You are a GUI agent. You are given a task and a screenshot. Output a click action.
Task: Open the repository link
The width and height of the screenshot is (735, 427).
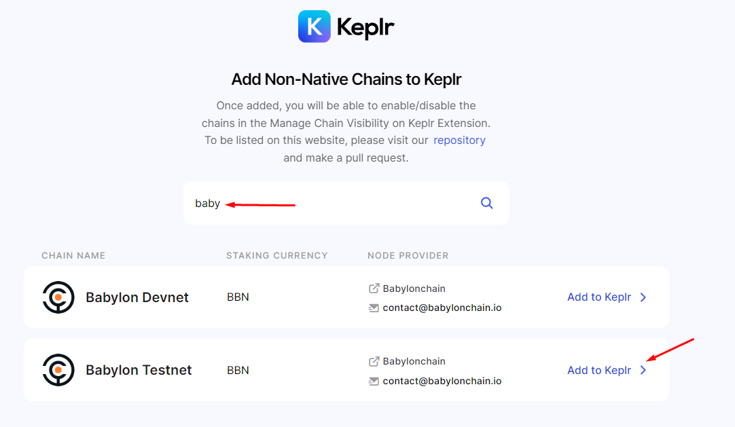click(x=459, y=141)
